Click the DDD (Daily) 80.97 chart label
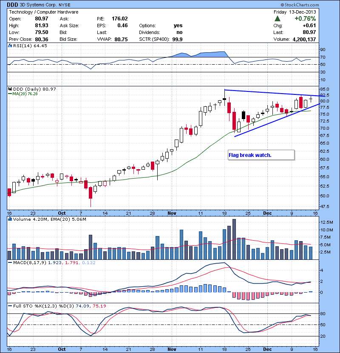This screenshot has width=340, height=353. coord(34,89)
